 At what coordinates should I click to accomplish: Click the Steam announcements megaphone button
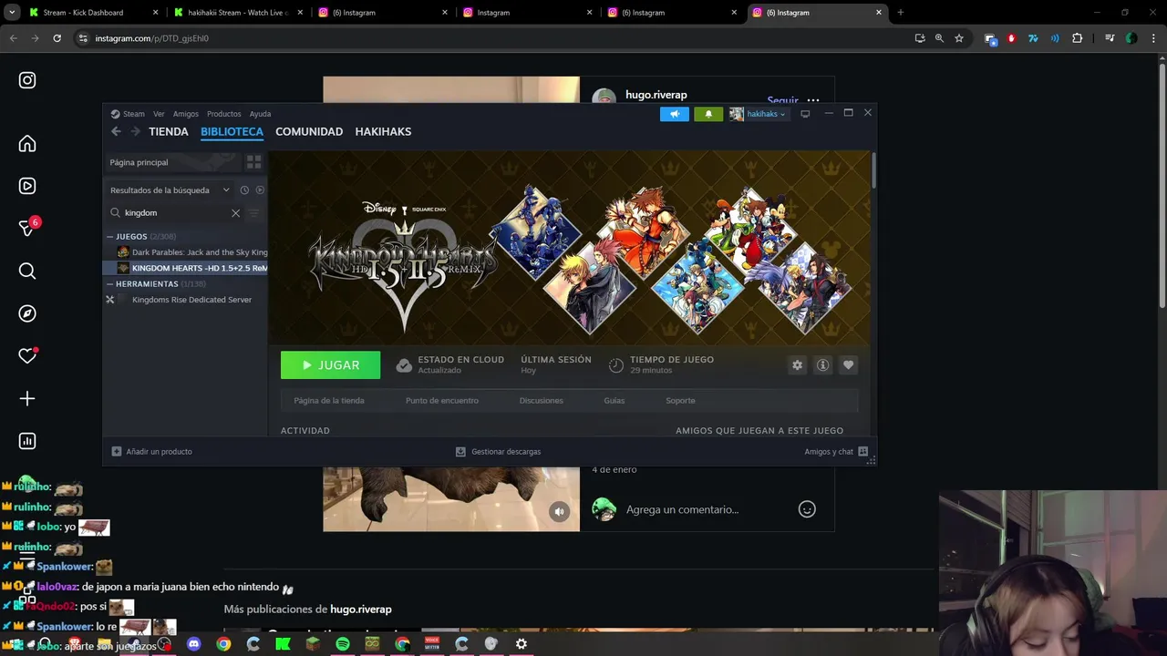[675, 114]
